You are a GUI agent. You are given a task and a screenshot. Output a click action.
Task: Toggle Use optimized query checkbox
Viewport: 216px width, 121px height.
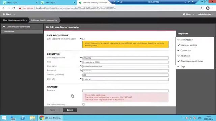83,105
